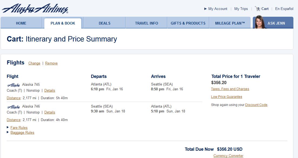Image resolution: width=298 pixels, height=158 pixels.
Task: Open Details for flight Alaska 745
Action: [50, 91]
